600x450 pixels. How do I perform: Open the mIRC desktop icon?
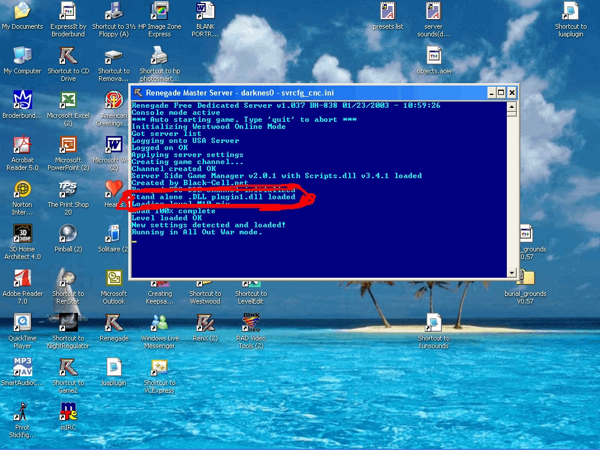[68, 412]
